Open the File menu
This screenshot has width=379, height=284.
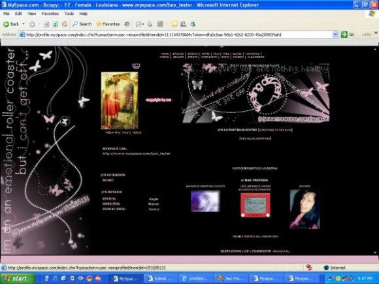click(x=7, y=14)
